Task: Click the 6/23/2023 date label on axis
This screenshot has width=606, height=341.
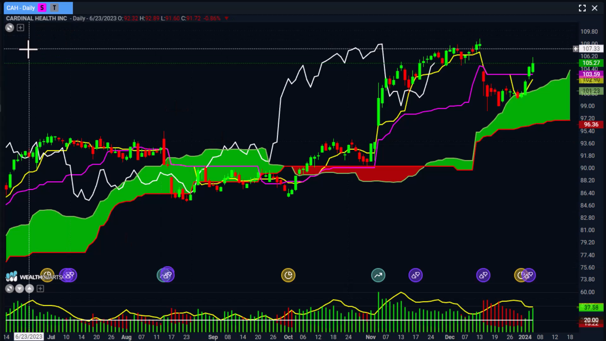Action: [x=29, y=337]
